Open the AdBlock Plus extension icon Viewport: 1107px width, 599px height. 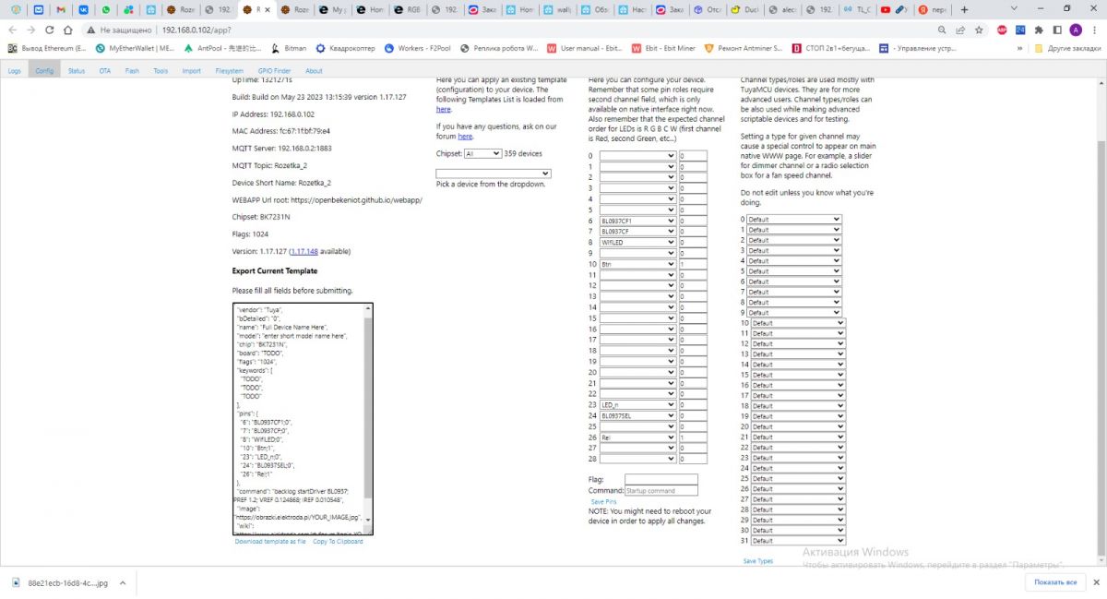[1002, 30]
